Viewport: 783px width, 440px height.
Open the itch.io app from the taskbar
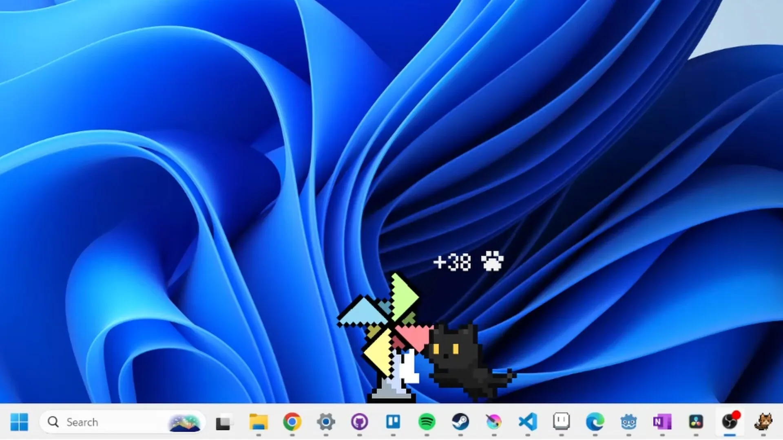561,422
